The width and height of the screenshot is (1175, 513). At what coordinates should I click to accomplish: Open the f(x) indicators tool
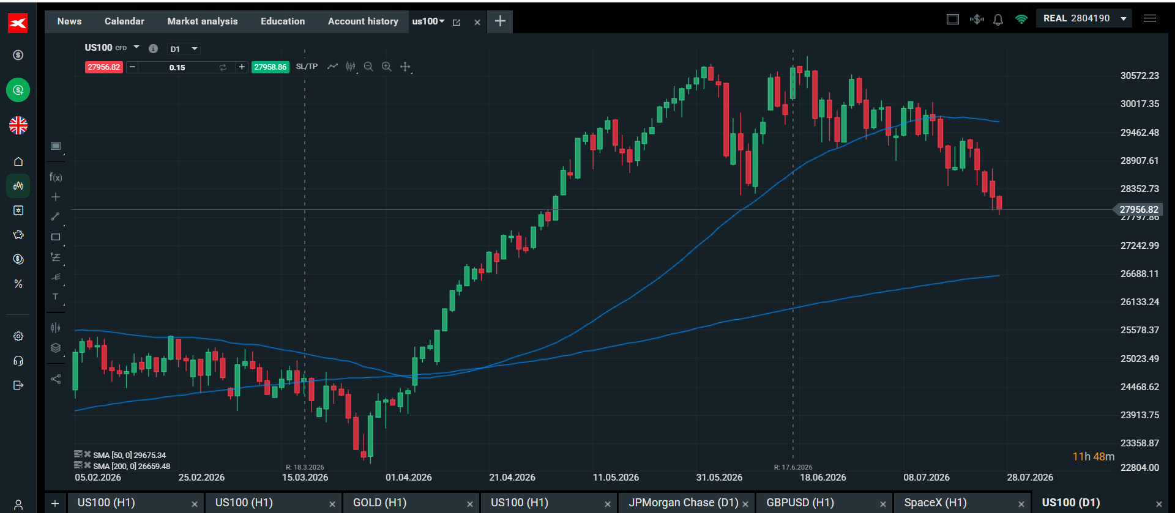pyautogui.click(x=56, y=177)
